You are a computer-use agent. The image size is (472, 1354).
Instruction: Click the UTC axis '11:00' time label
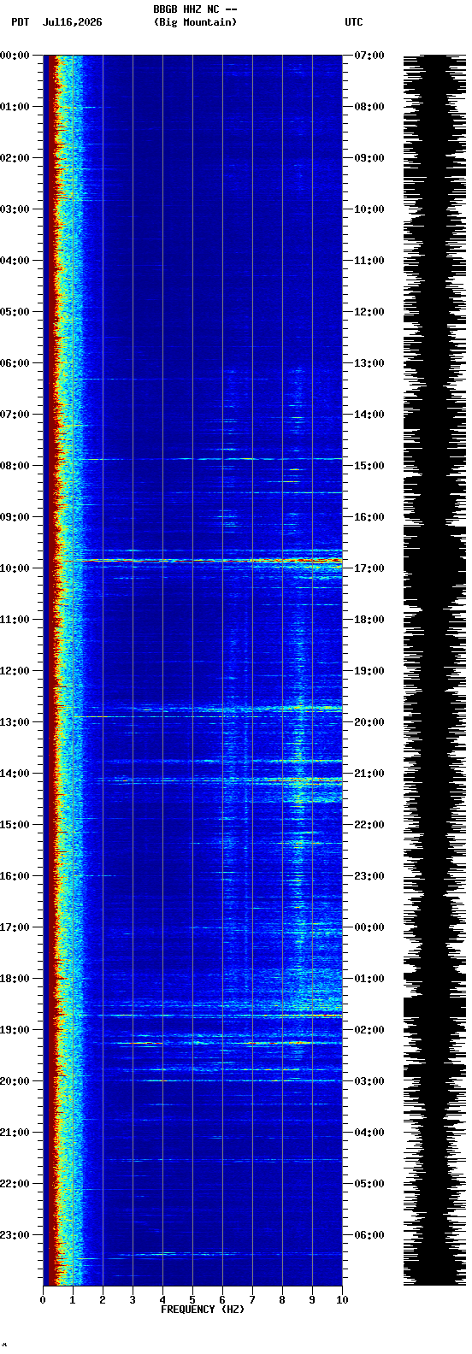369,261
